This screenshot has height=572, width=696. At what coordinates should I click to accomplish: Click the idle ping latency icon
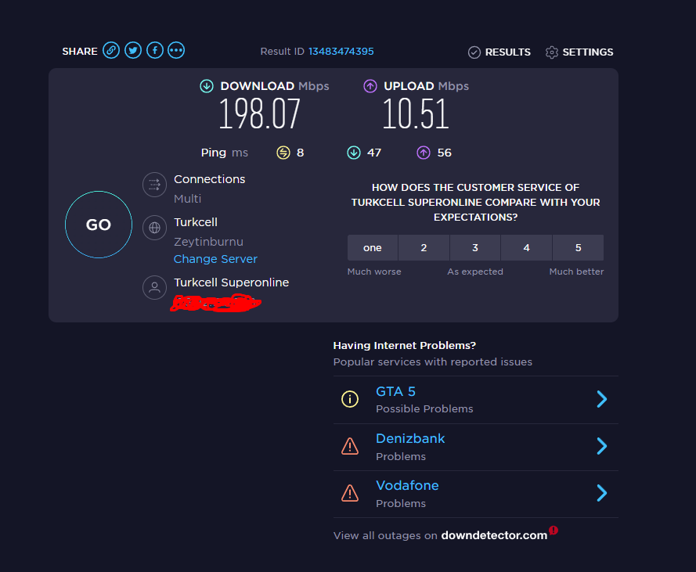pyautogui.click(x=283, y=153)
